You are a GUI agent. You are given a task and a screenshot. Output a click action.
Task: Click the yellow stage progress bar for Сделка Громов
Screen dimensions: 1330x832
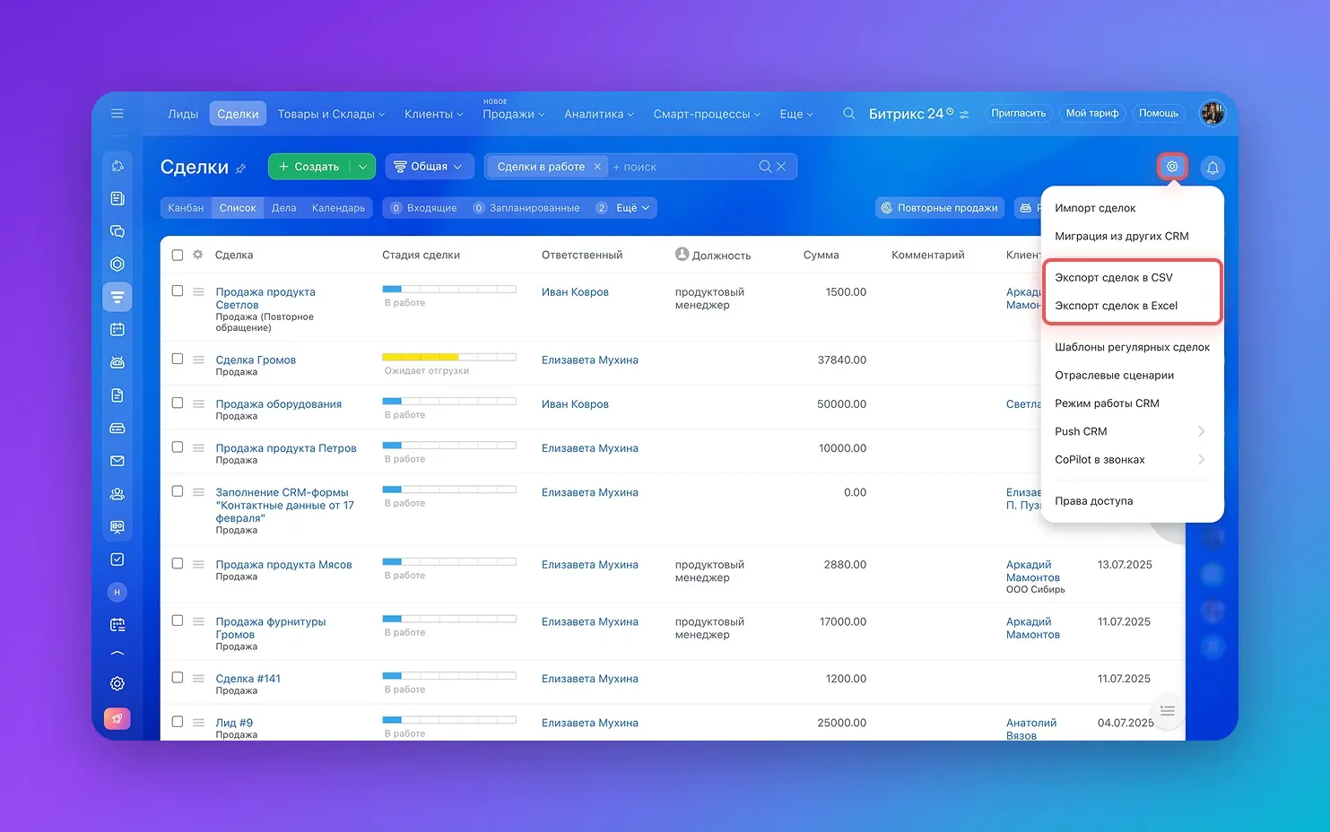coord(449,357)
